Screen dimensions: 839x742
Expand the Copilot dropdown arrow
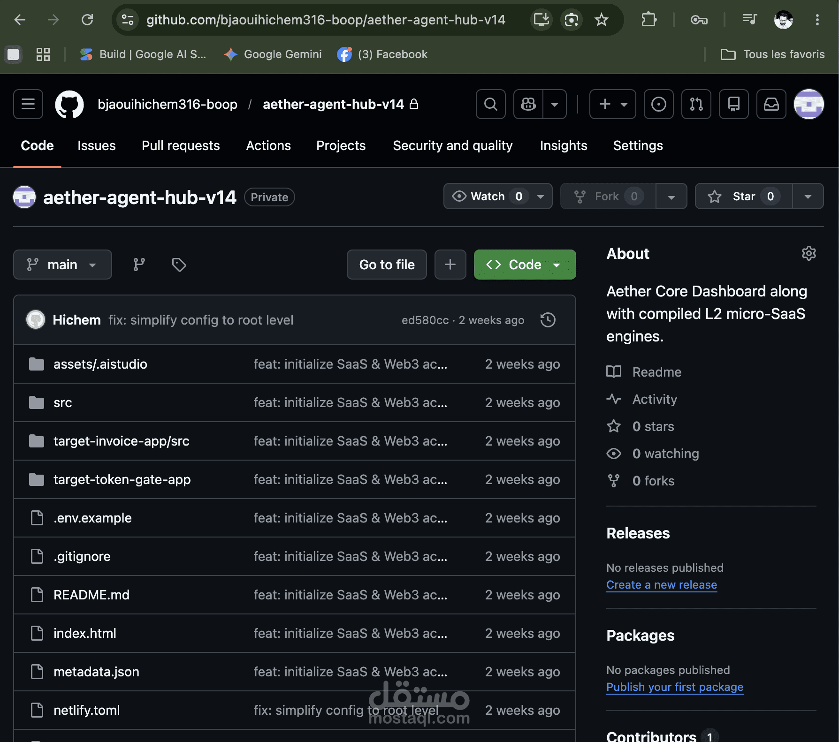(x=555, y=104)
